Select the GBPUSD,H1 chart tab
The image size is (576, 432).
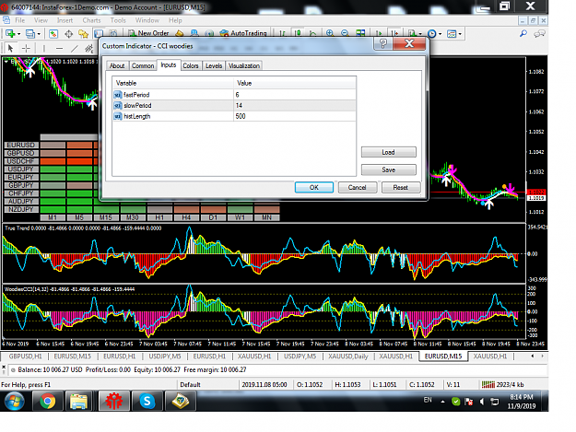pyautogui.click(x=26, y=356)
